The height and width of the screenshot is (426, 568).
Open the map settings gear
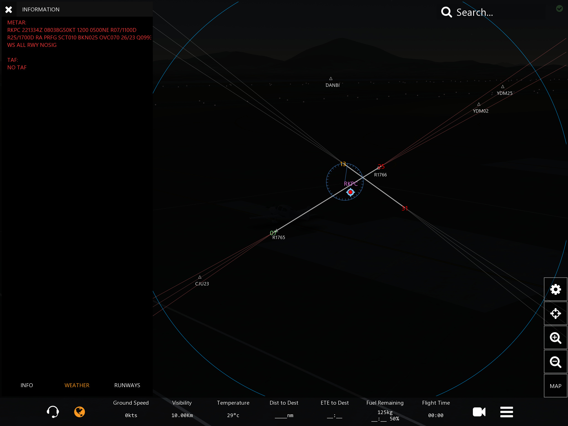(555, 290)
